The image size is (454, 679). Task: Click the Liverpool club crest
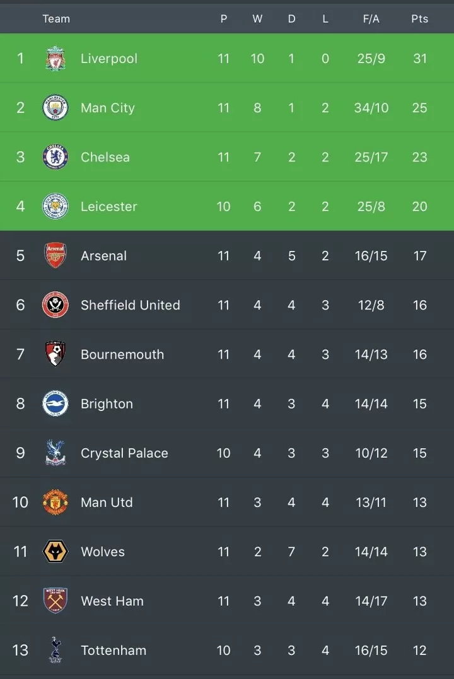[x=55, y=59]
